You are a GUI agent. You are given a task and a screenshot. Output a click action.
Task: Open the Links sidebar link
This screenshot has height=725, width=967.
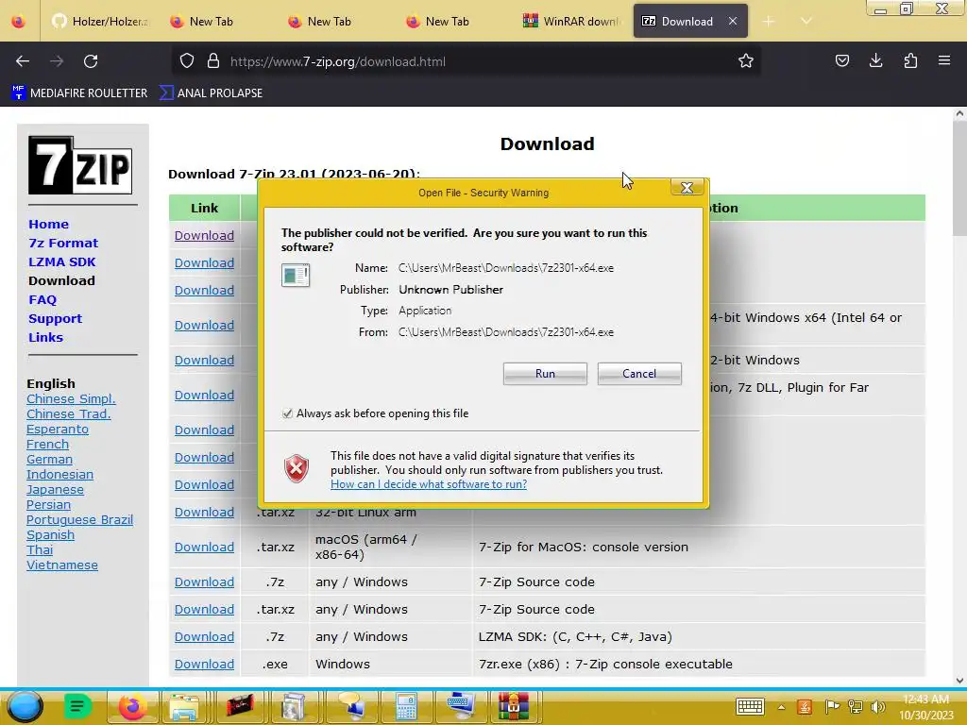point(45,337)
